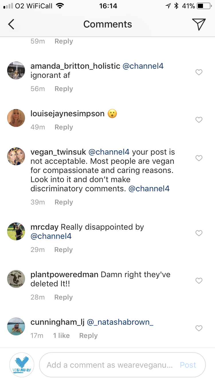View who liked cunningham_lj's comment
The height and width of the screenshot is (382, 215).
pyautogui.click(x=61, y=335)
